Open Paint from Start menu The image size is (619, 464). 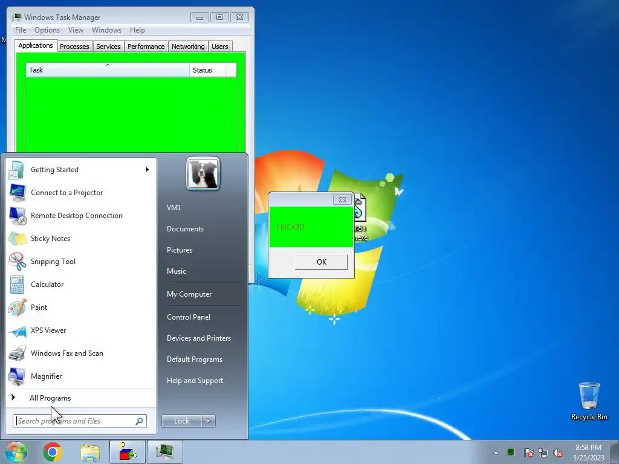pyautogui.click(x=81, y=308)
